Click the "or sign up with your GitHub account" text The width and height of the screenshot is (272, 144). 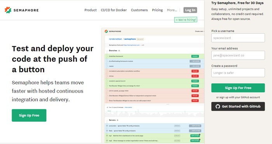(x=238, y=97)
